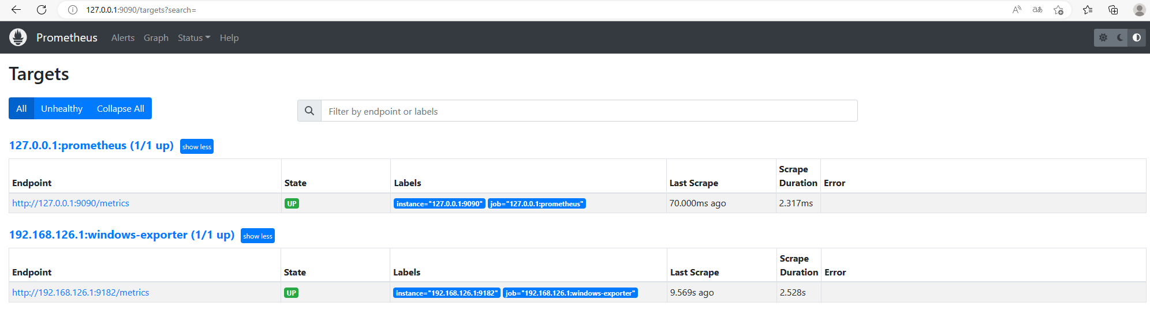Image resolution: width=1150 pixels, height=310 pixels.
Task: Open 192.168.126.1:windows-exporter (1/1 up) heading link
Action: pos(122,235)
